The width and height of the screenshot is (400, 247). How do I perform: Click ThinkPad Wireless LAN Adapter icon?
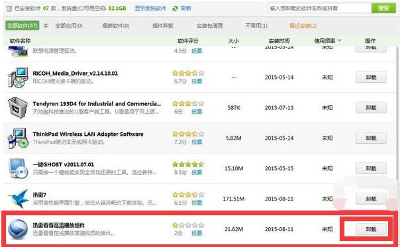click(18, 138)
